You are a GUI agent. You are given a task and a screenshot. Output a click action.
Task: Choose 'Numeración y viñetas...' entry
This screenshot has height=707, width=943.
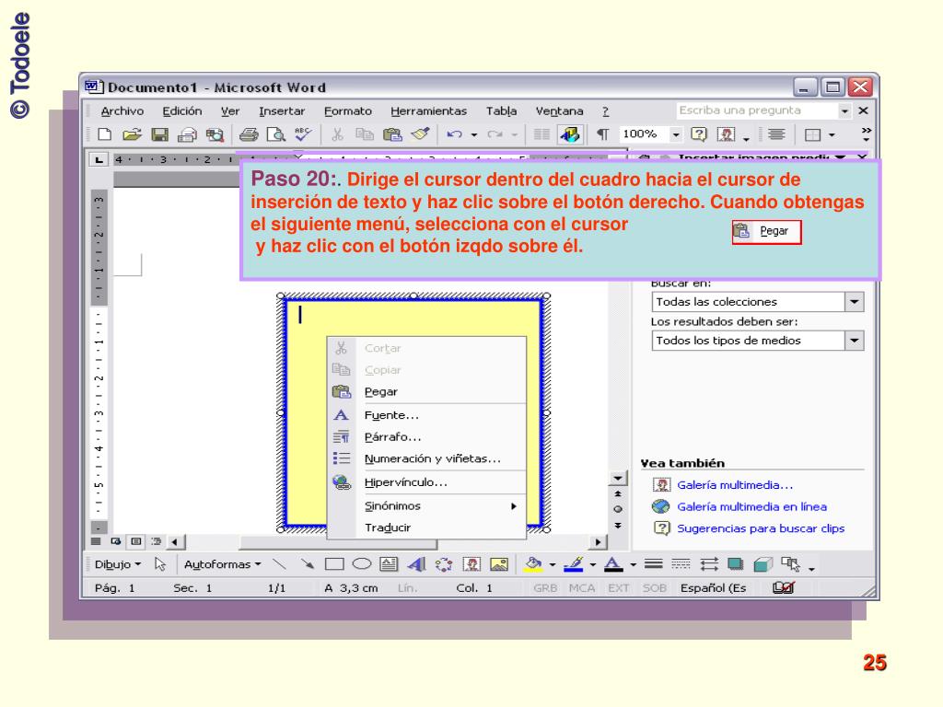(x=427, y=458)
